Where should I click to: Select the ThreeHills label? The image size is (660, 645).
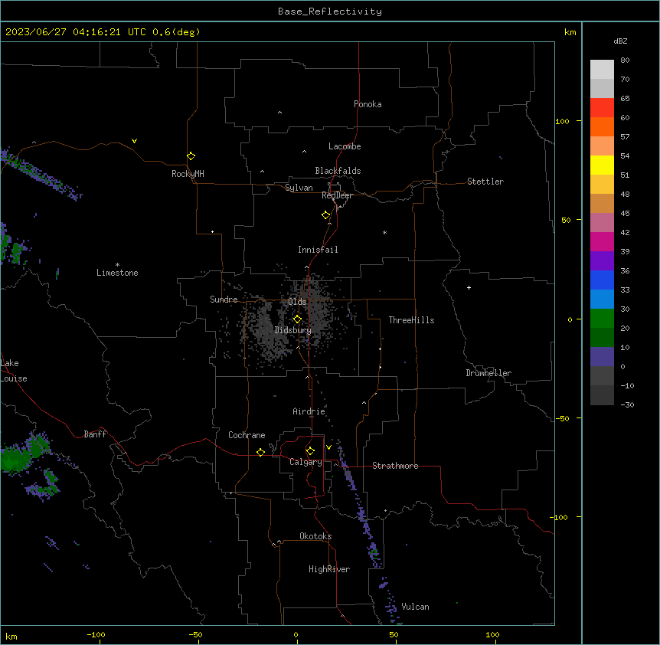coord(411,320)
